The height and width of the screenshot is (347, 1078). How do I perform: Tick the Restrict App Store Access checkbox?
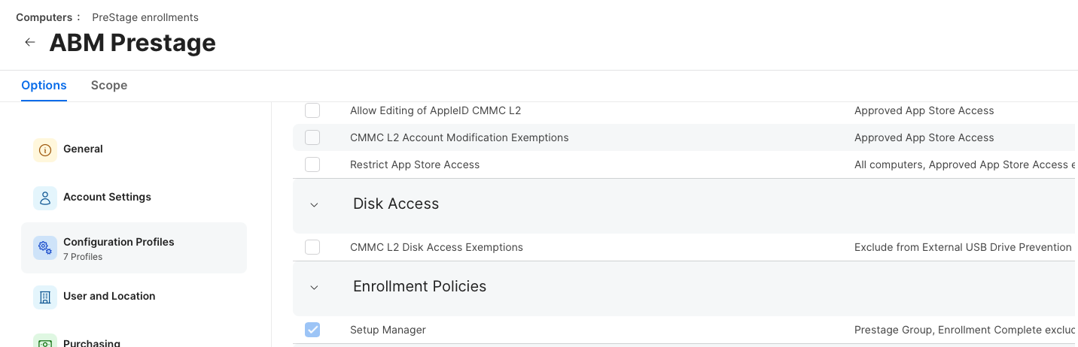coord(312,164)
